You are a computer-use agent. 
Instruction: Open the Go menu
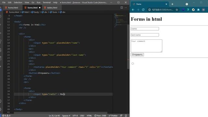pos(33,2)
